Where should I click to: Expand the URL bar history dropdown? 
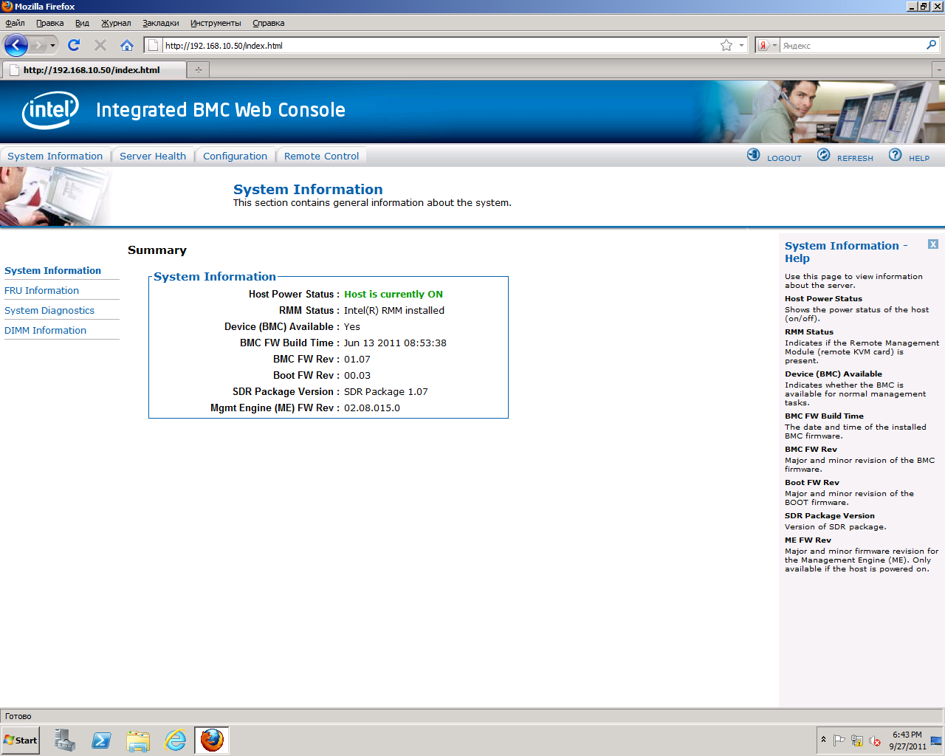[x=741, y=46]
